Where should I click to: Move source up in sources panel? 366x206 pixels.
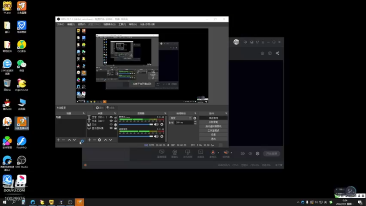(106, 140)
